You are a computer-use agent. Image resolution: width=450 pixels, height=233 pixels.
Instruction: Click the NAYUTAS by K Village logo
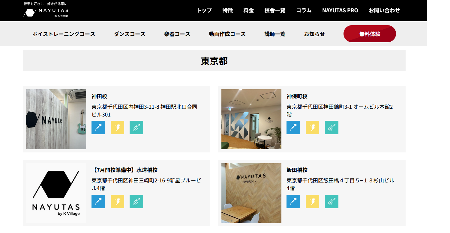(46, 12)
